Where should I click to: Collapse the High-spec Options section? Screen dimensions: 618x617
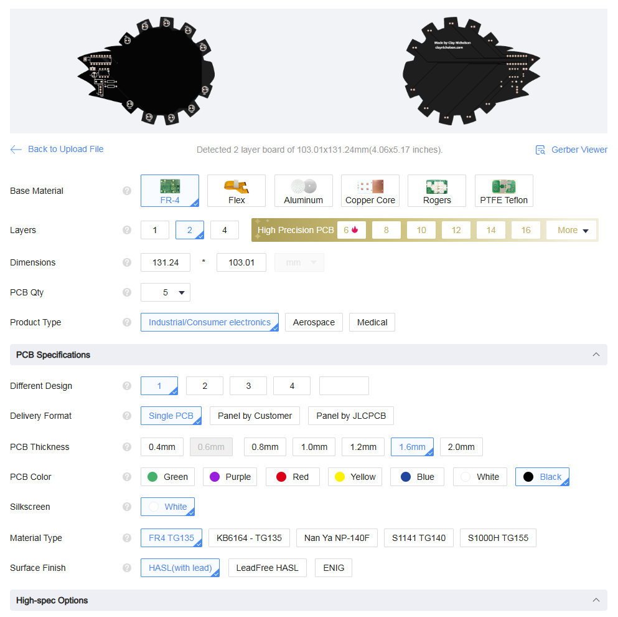(596, 600)
